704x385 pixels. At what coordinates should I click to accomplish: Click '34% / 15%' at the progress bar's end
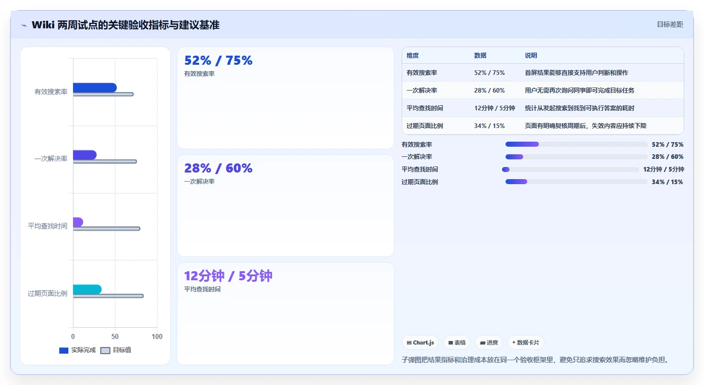[668, 182]
